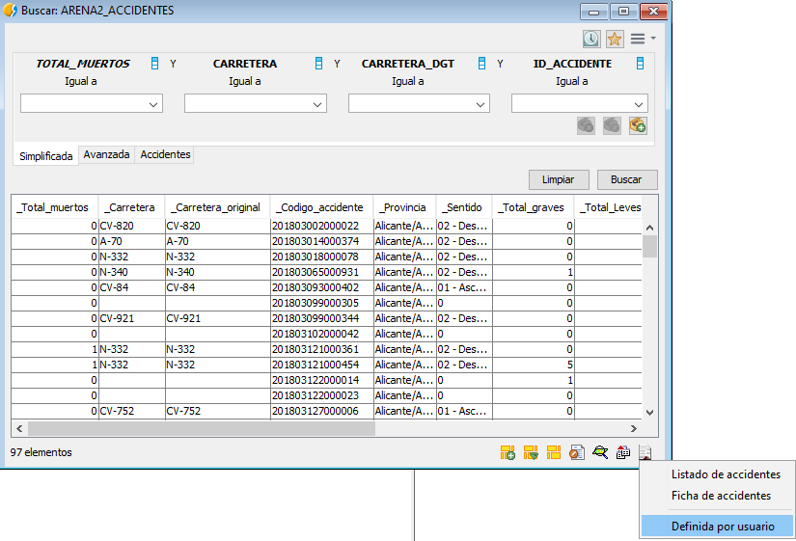The width and height of the screenshot is (796, 541).
Task: Switch to the Simplificada tab
Action: pyautogui.click(x=45, y=156)
